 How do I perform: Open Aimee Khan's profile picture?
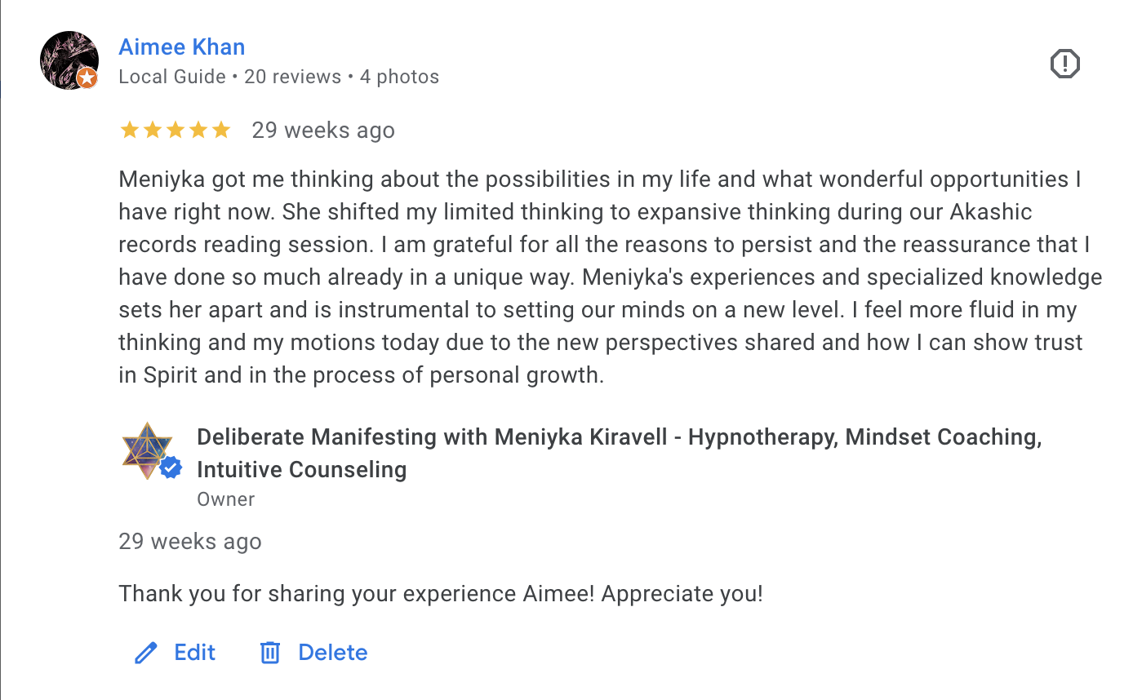pyautogui.click(x=67, y=59)
